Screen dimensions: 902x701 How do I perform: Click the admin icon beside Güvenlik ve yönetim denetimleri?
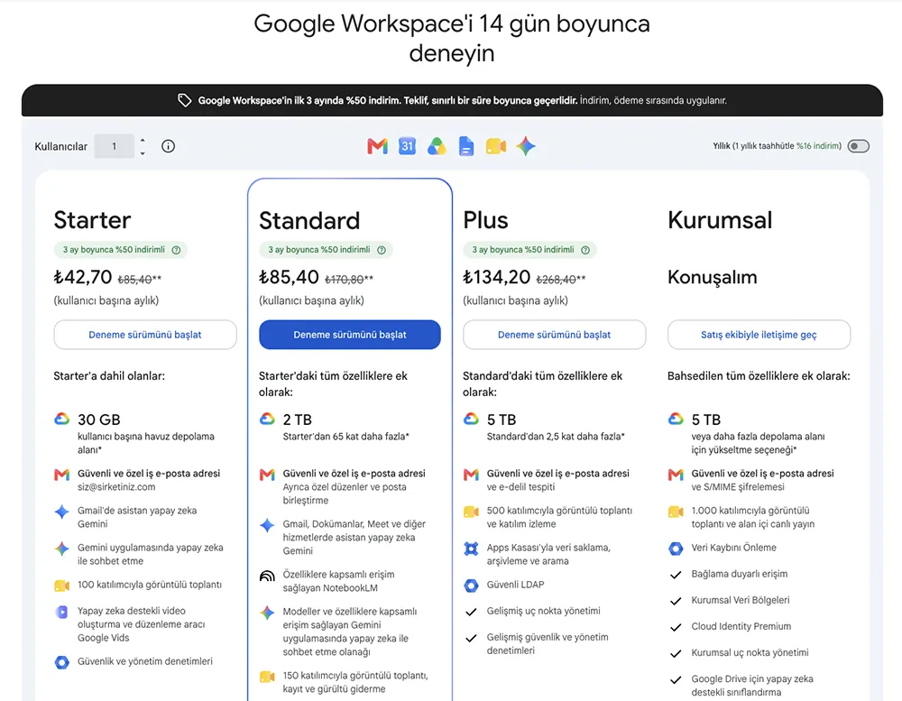tap(62, 662)
